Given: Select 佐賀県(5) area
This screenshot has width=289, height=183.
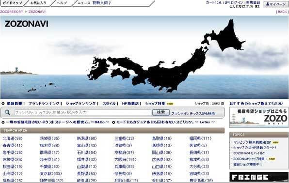Looking at the screenshot, I should 198,145.
